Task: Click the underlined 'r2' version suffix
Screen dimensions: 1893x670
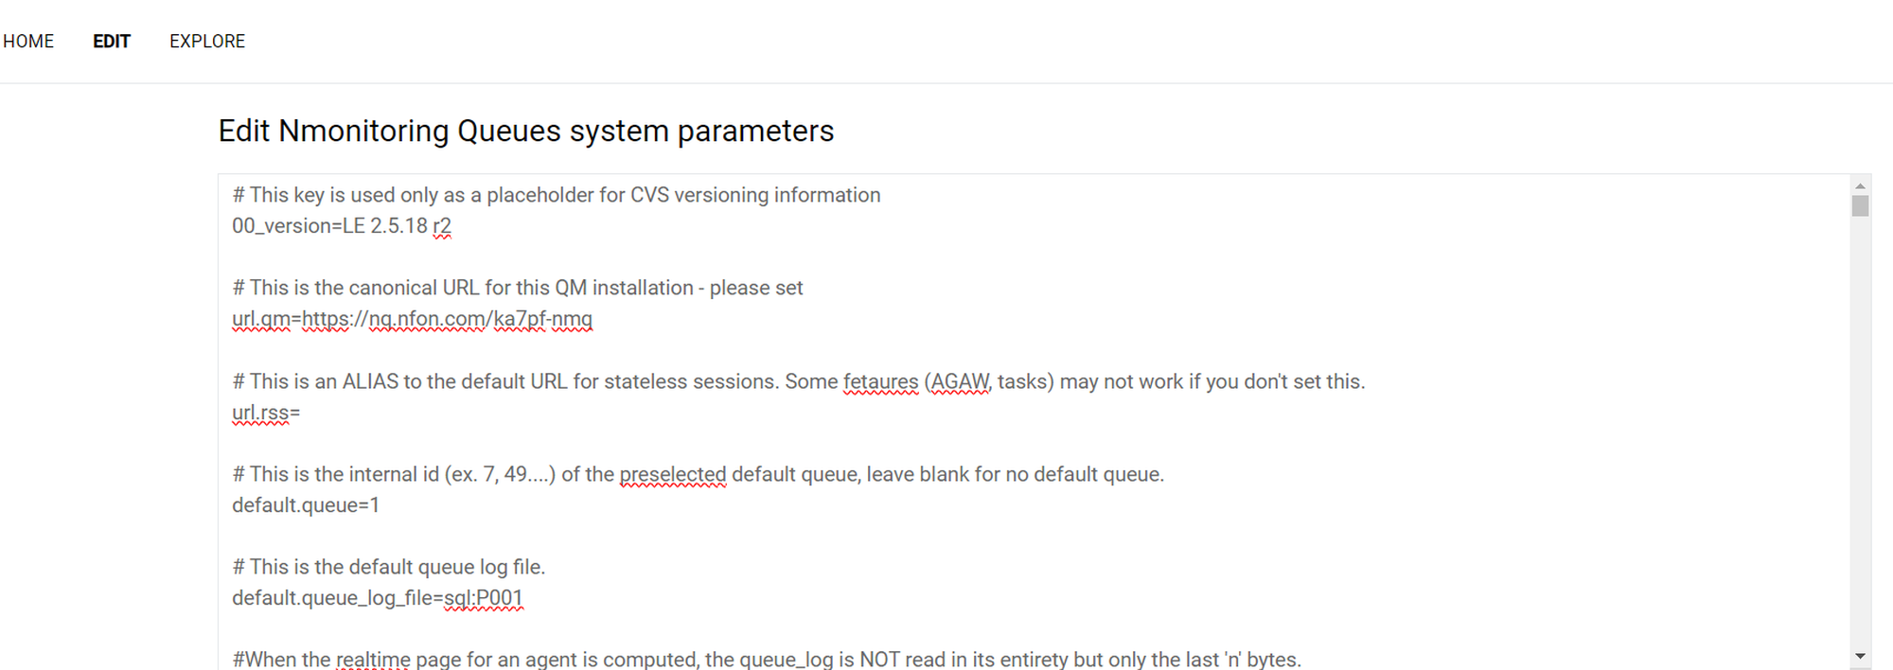Action: (x=442, y=226)
